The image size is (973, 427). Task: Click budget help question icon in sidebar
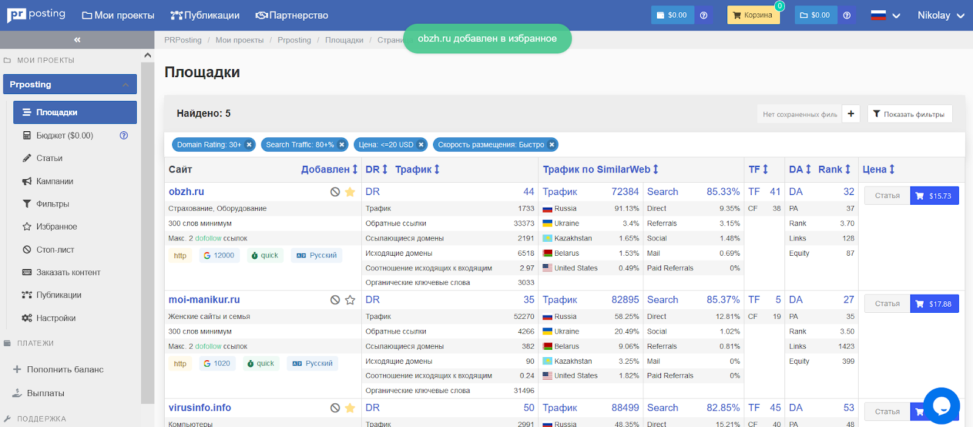(x=124, y=135)
